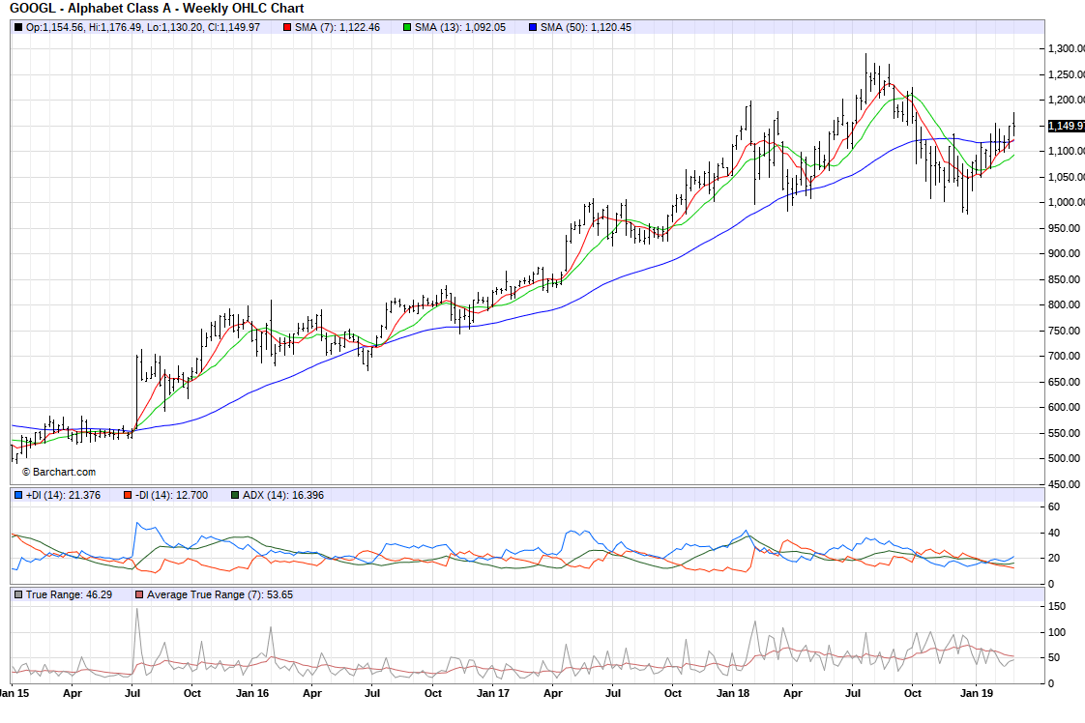This screenshot has height=723, width=1085.
Task: Click the red SMA (7) legend swatch
Action: [287, 28]
